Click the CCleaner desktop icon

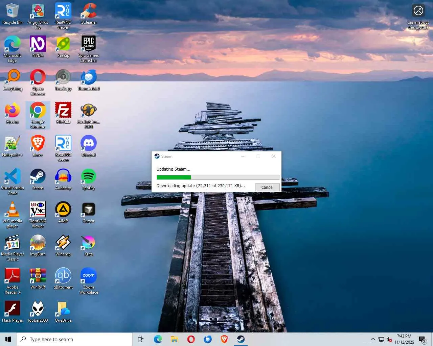pos(89,14)
